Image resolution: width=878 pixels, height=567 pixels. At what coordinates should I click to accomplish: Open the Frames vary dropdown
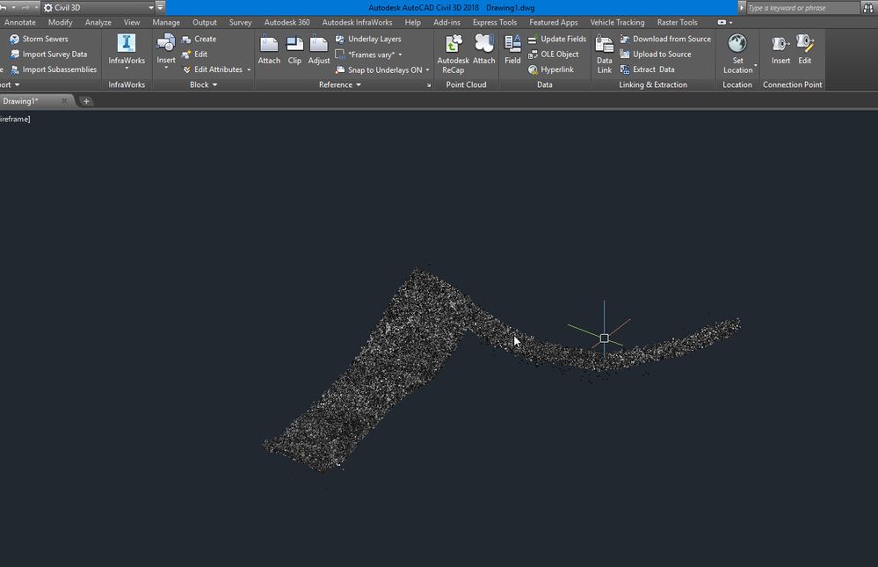pyautogui.click(x=400, y=55)
